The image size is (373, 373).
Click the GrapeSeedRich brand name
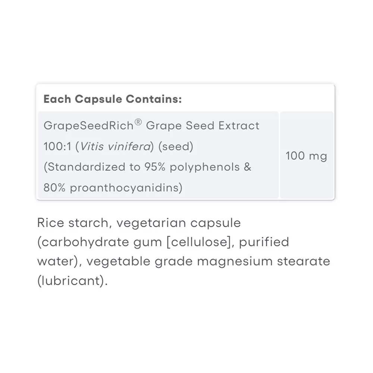click(88, 126)
